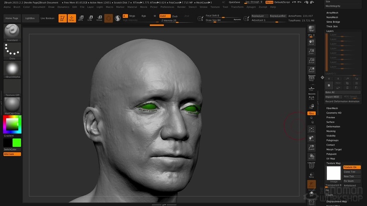Image resolution: width=367 pixels, height=206 pixels.
Task: Pick a color from the color picker
Action: click(11, 124)
